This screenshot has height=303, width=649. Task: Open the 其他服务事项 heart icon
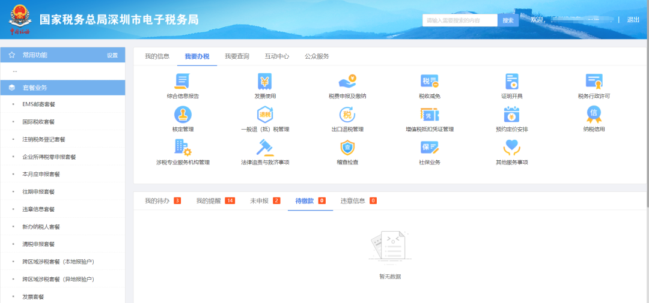click(x=511, y=148)
